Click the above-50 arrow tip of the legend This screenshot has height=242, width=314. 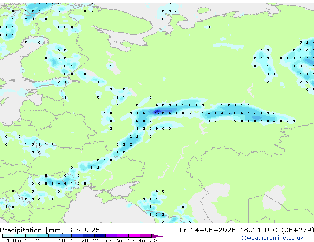point(157,236)
